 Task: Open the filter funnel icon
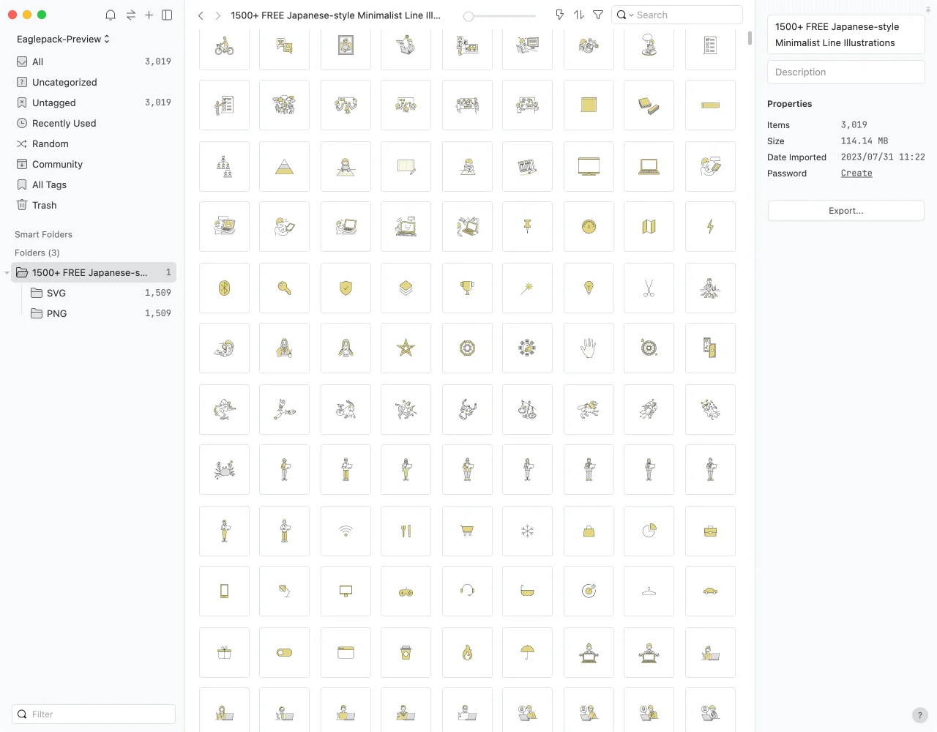[598, 15]
